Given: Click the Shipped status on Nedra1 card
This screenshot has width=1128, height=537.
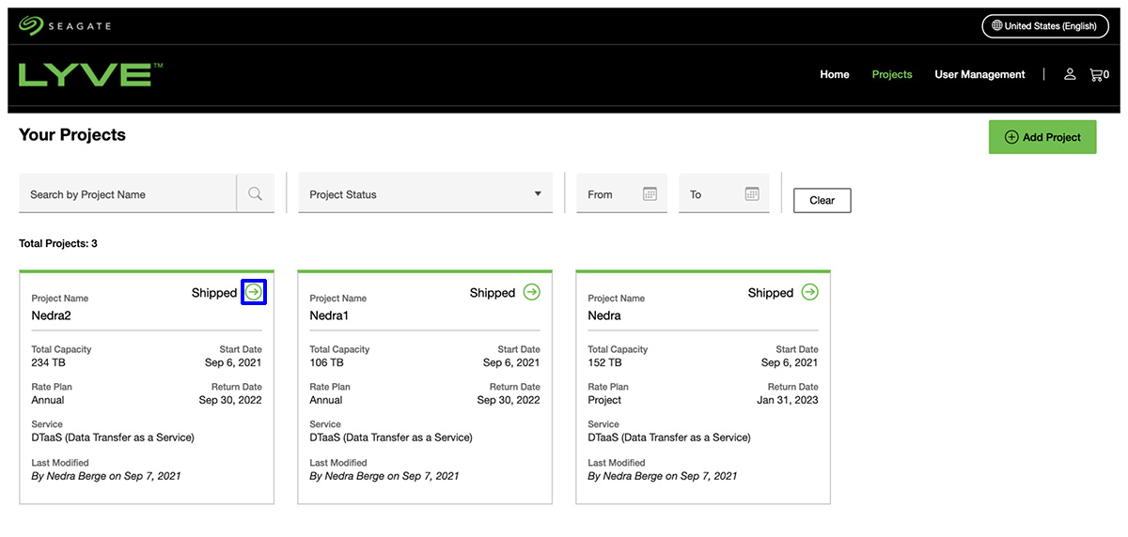Looking at the screenshot, I should click(x=493, y=293).
